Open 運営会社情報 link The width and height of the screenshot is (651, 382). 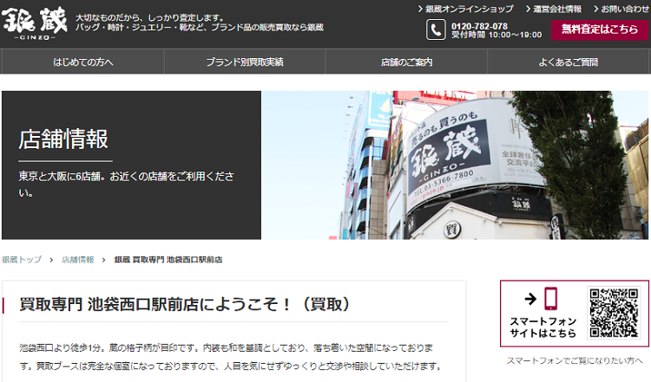point(557,9)
